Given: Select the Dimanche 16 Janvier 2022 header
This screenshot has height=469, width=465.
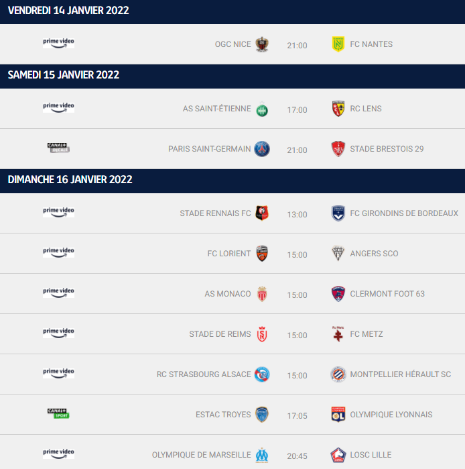Looking at the screenshot, I should (70, 180).
